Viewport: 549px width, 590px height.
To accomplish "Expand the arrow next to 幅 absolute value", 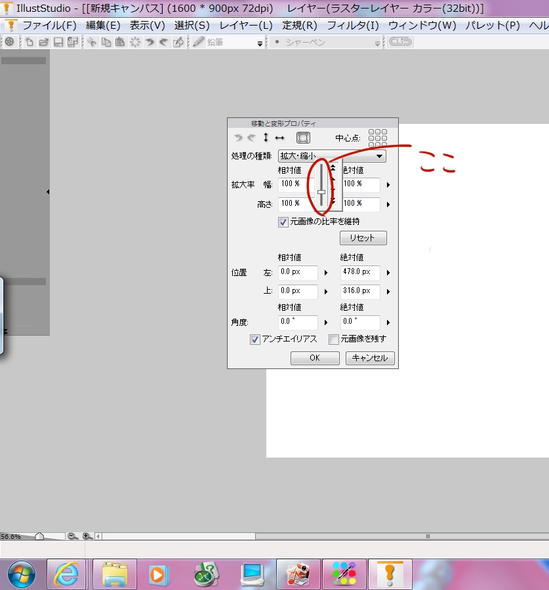I will 388,186.
